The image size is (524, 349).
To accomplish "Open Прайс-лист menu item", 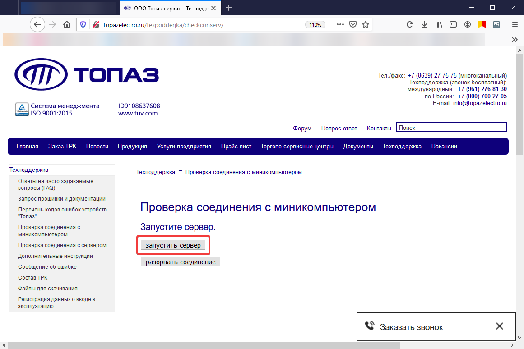I will click(x=236, y=146).
